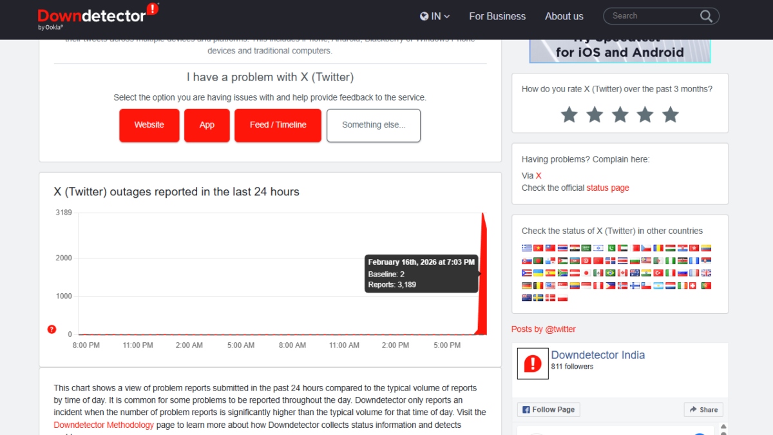Screen dimensions: 773x435
Task: Click the search magnifier icon
Action: (x=706, y=15)
